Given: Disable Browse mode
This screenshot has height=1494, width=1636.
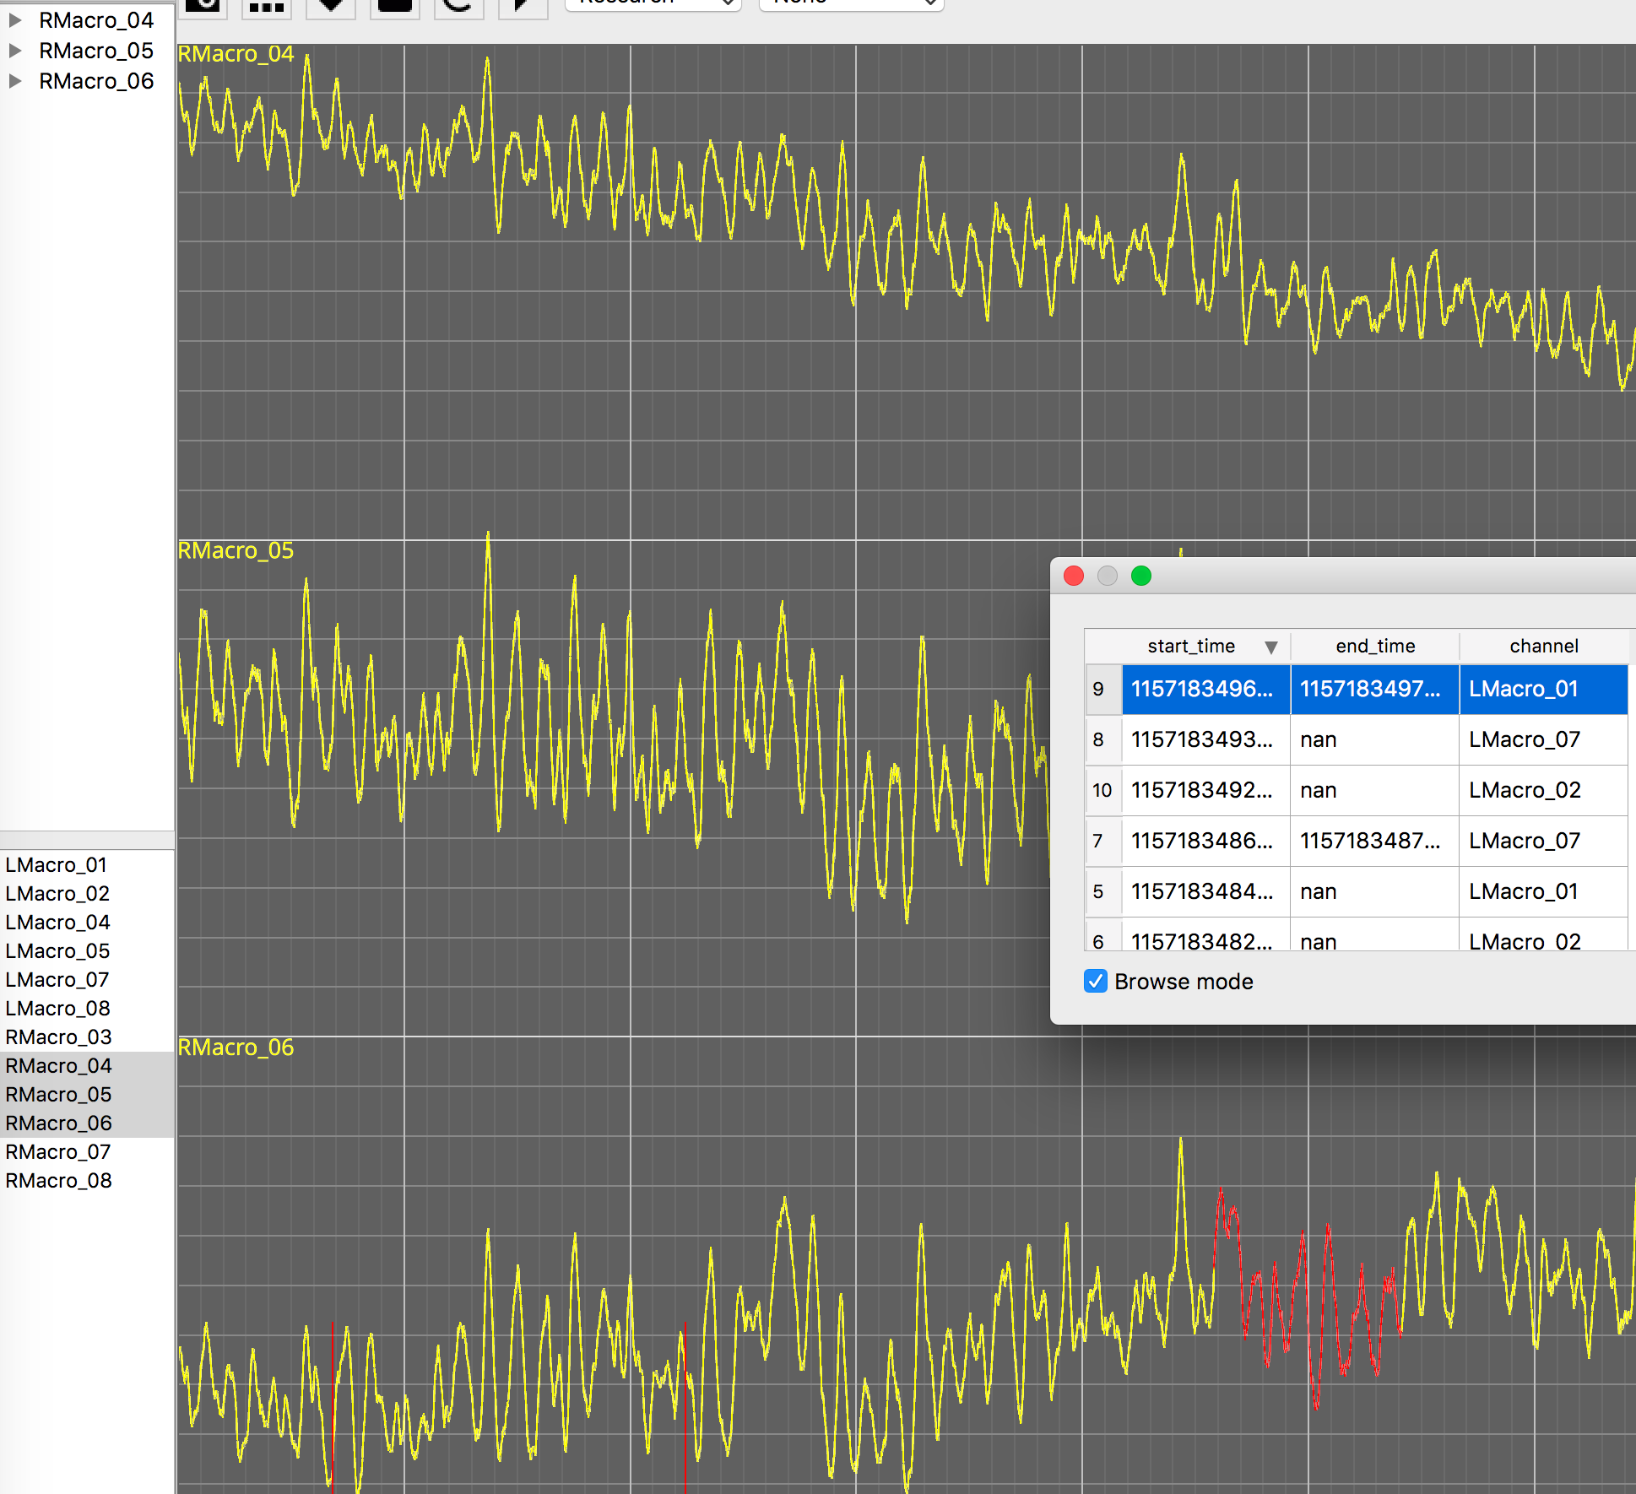Looking at the screenshot, I should coord(1095,981).
